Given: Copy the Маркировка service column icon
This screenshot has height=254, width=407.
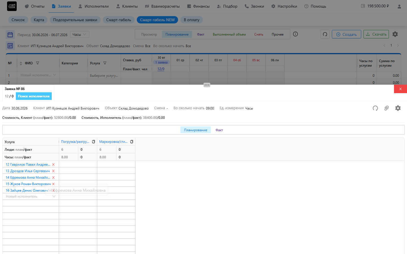Looking at the screenshot, I should pos(132,142).
